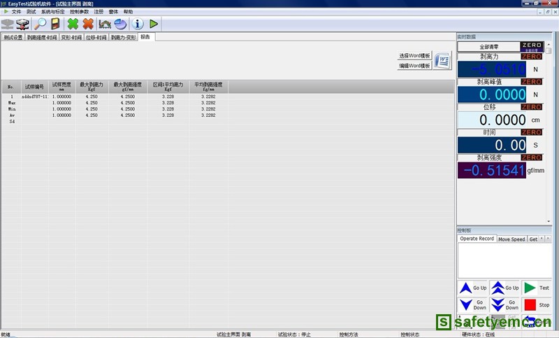Click real-time data panel scroll up arrow
Image resolution: width=559 pixels, height=338 pixels.
pos(549,45)
